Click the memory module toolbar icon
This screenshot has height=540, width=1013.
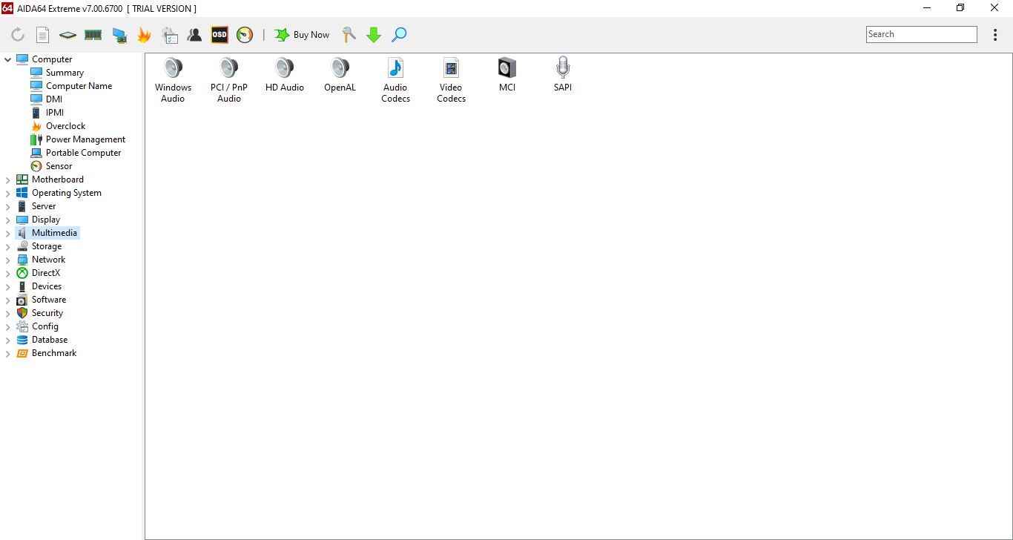(93, 35)
